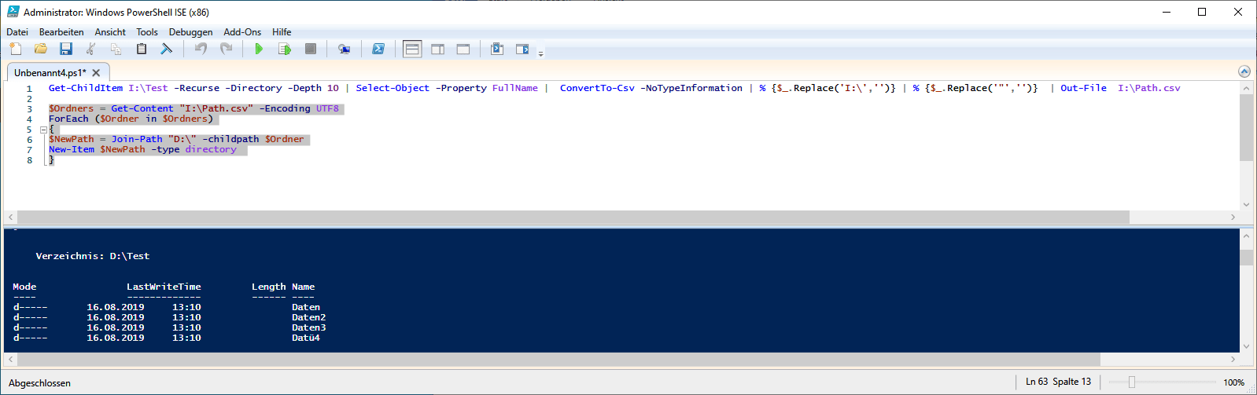
Task: Open a script file with folder icon
Action: [x=40, y=49]
